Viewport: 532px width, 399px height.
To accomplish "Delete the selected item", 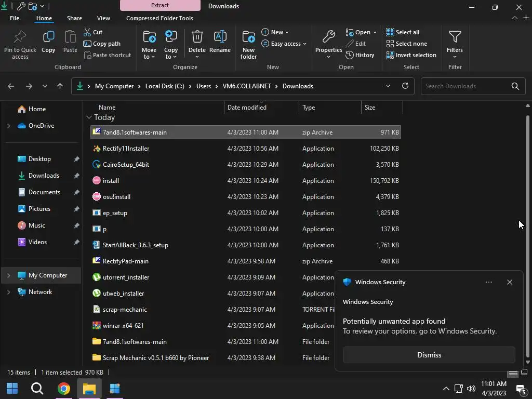I will (197, 44).
